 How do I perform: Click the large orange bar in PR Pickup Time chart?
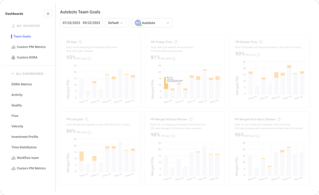[x=166, y=83]
